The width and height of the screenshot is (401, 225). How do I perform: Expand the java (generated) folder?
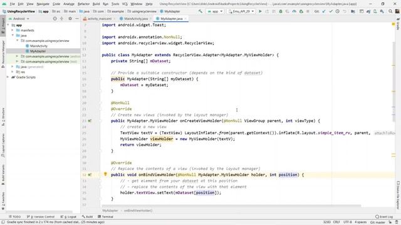(13, 67)
